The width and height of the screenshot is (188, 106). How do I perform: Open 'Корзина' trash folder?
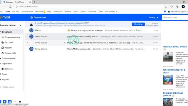pos(6,79)
